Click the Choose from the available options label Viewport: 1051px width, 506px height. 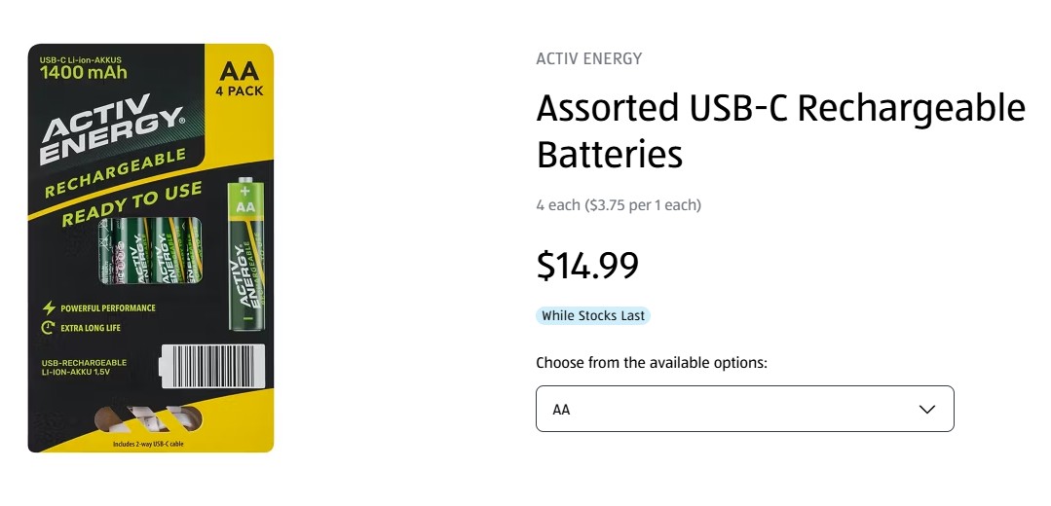(652, 363)
